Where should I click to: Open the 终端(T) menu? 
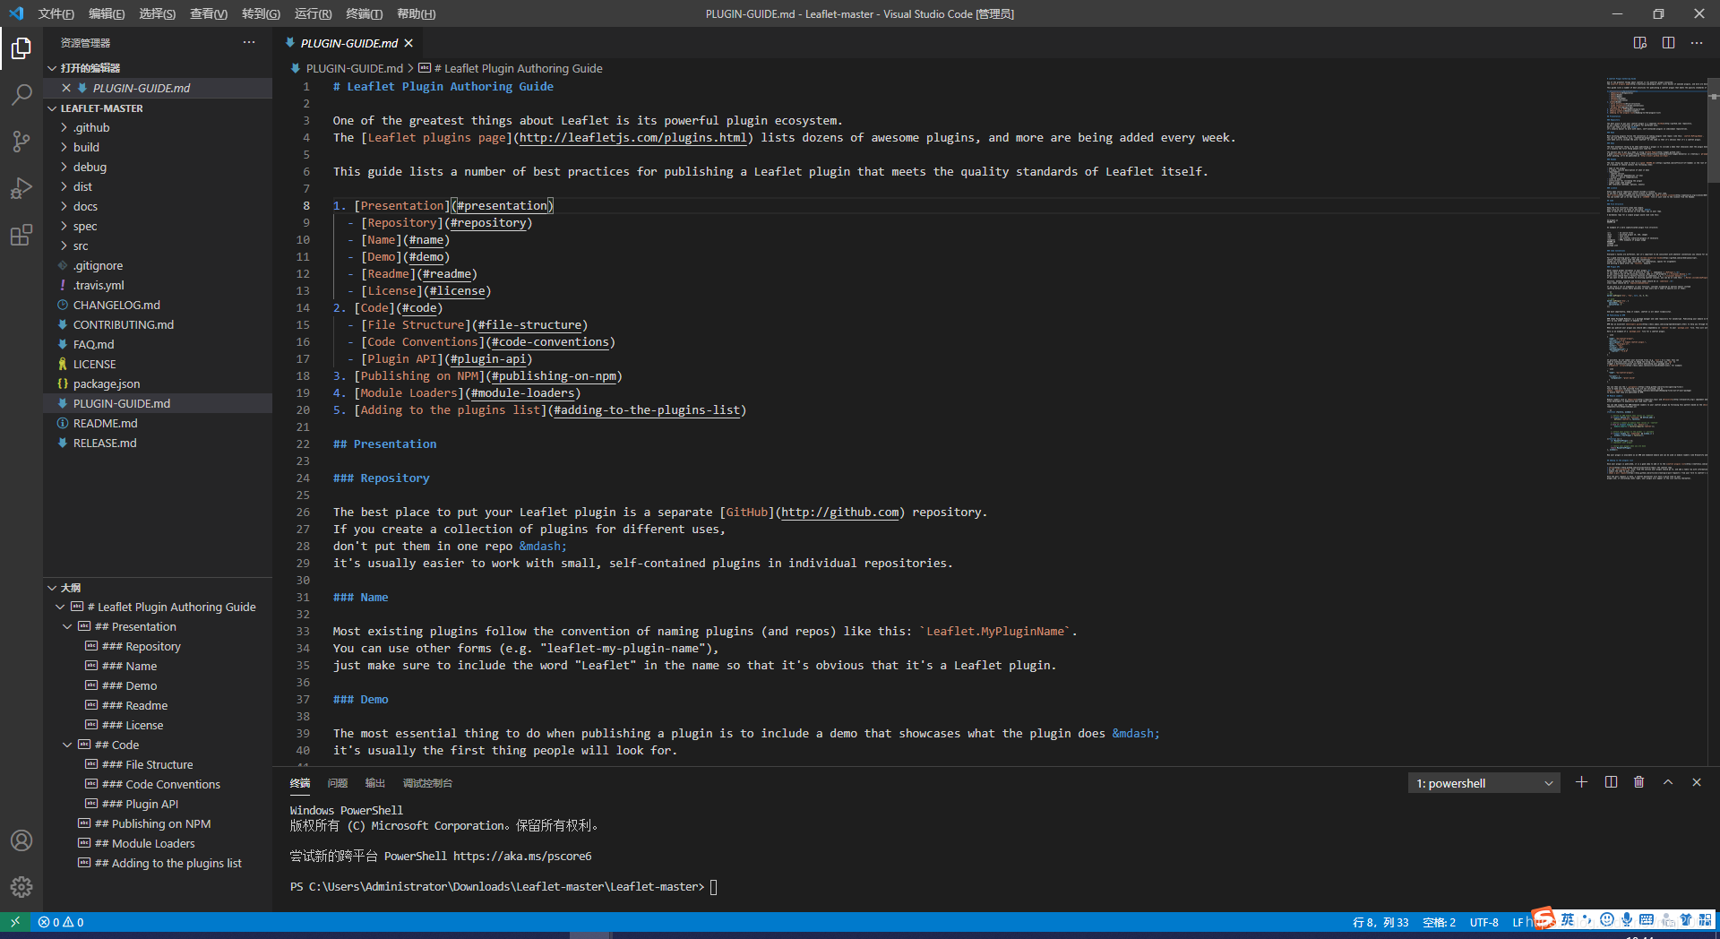pos(365,13)
